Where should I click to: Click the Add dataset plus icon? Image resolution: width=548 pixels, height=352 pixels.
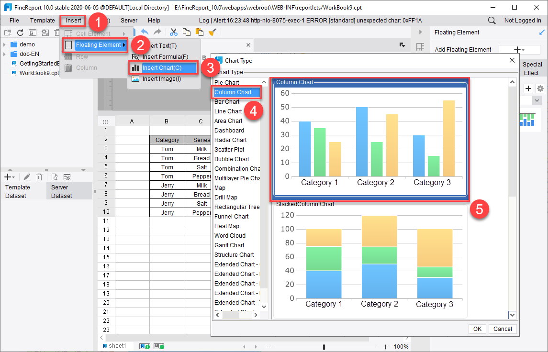(x=8, y=177)
